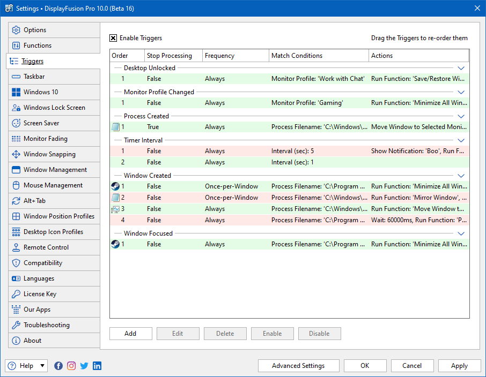Click the Compatibility shield icon
This screenshot has height=377, width=486.
tap(16, 263)
